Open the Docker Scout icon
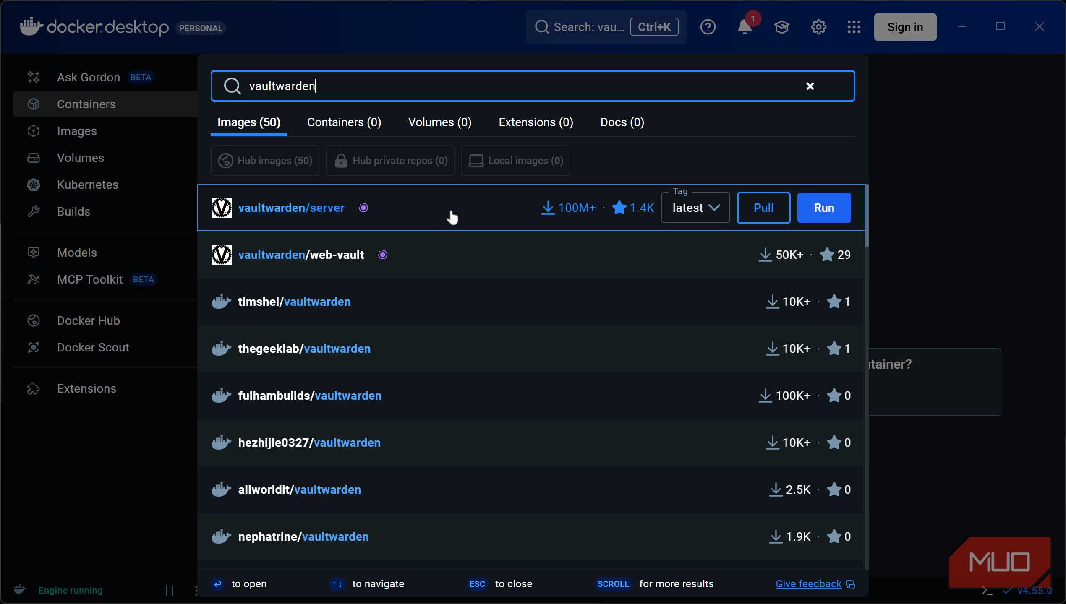Image resolution: width=1066 pixels, height=604 pixels. (x=34, y=347)
